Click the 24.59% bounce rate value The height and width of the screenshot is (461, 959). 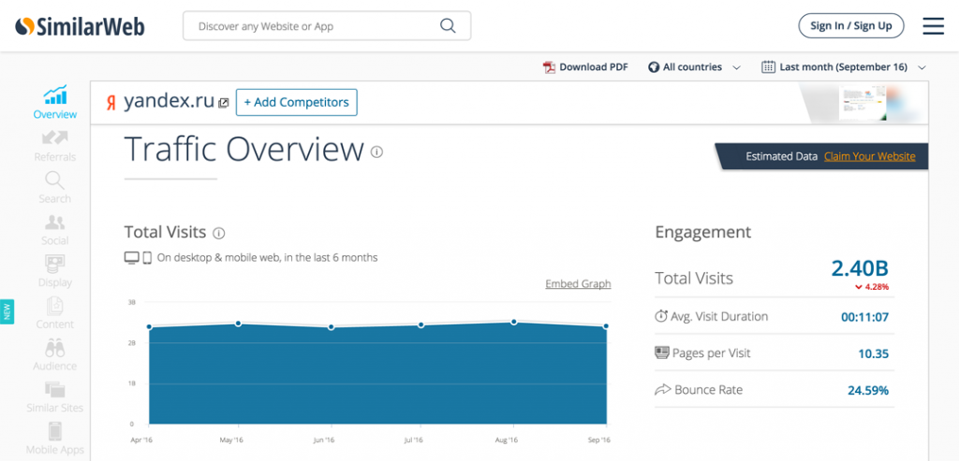click(868, 390)
